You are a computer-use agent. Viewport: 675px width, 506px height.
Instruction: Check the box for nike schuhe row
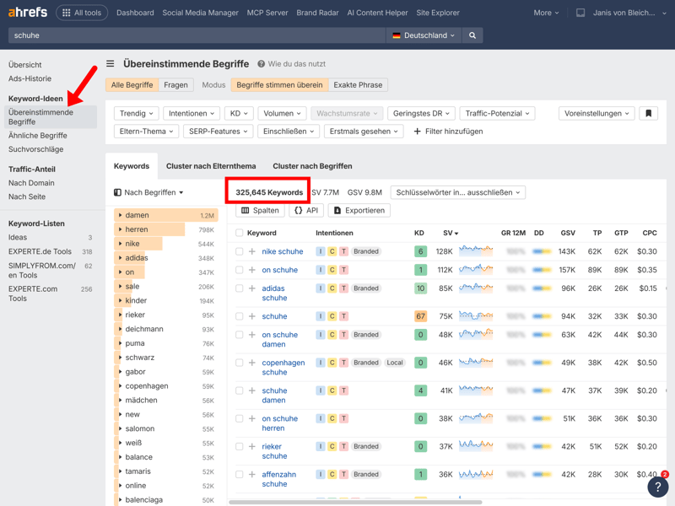pos(240,251)
